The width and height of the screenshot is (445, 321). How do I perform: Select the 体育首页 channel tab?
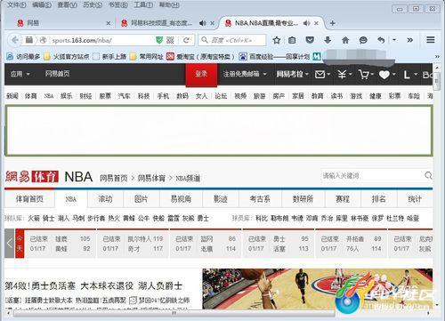pyautogui.click(x=29, y=199)
